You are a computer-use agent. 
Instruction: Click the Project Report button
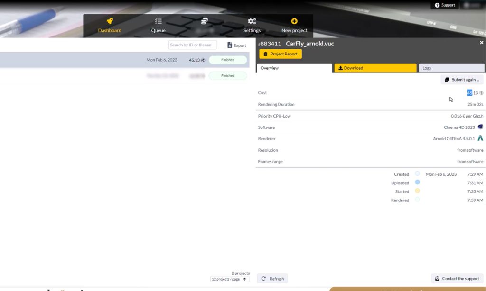point(280,54)
